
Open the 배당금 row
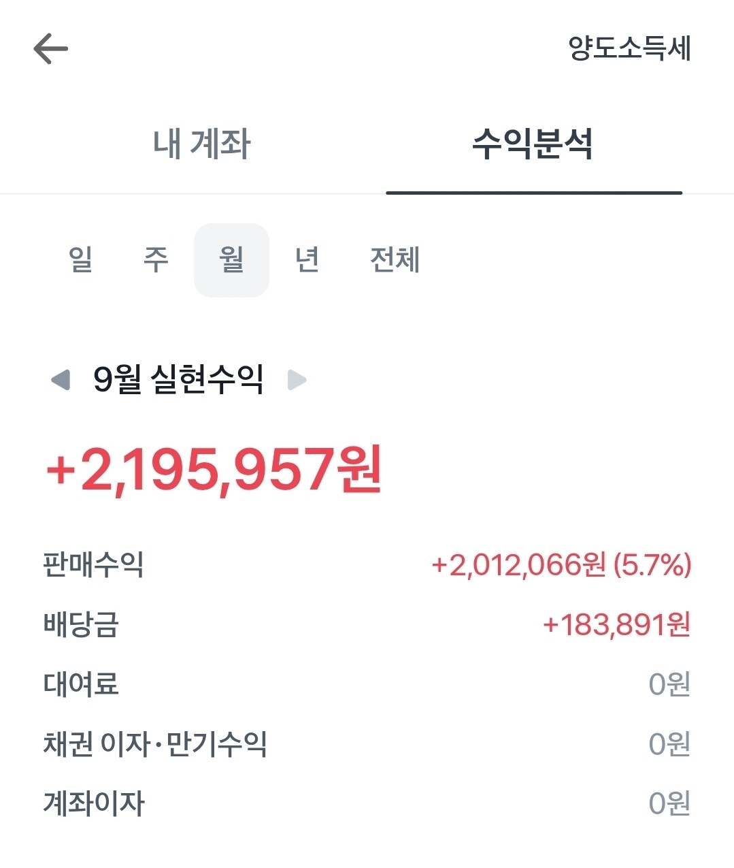pos(81,624)
